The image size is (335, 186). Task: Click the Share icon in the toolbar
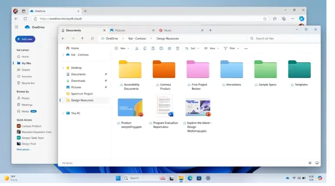click(x=169, y=49)
